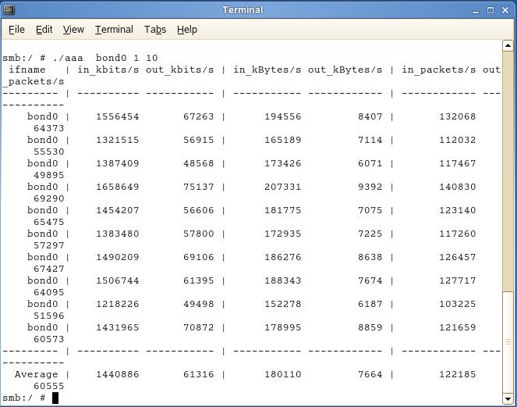Click the value 75137
517x407 pixels.
[199, 187]
